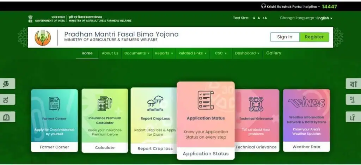361x165 pixels.
Task: Select the Gujarati language tile
Action: (353, 99)
